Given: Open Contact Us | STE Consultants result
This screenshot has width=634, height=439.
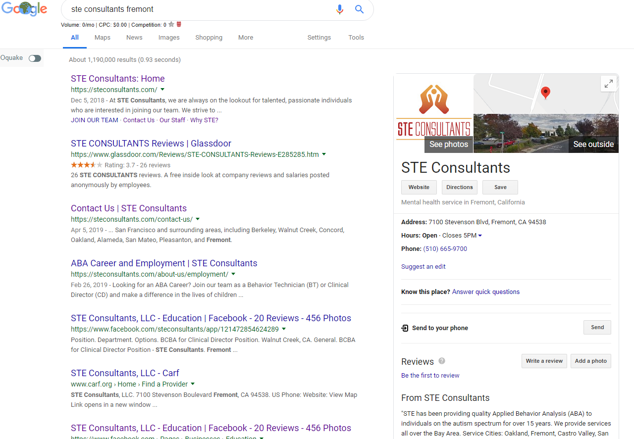Looking at the screenshot, I should pyautogui.click(x=129, y=208).
